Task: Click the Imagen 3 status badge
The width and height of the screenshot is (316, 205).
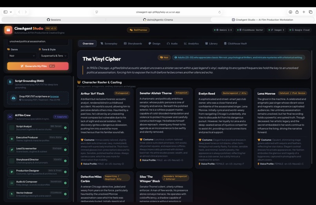Action: tap(276, 30)
